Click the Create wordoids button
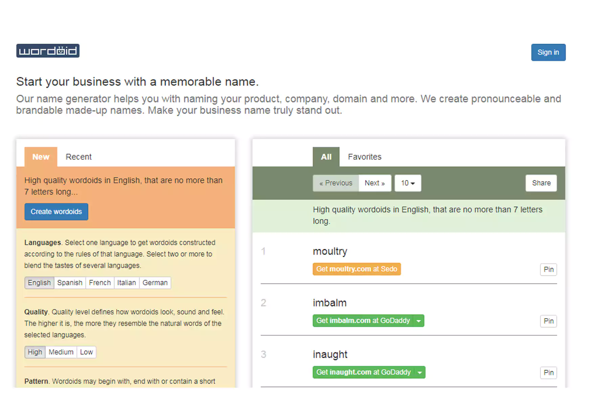This screenshot has height=406, width=609. [56, 212]
